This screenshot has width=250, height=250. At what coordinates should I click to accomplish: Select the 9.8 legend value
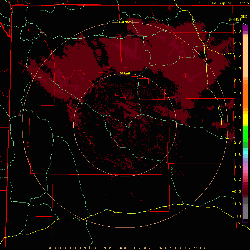[x=237, y=31]
